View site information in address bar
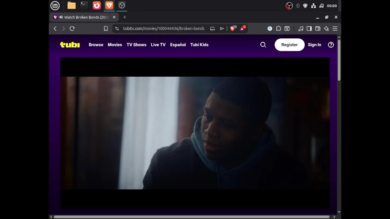Screen dimensions: 390x219 117,29
